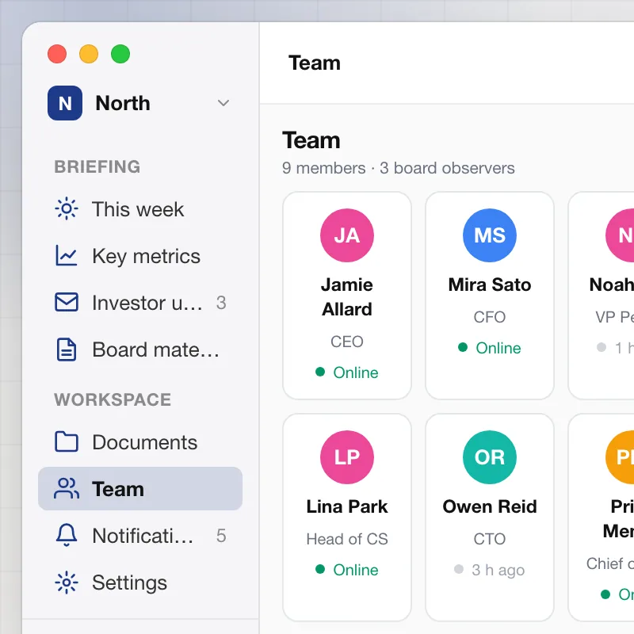
Task: Click the Notifications badge count 5
Action: (x=221, y=536)
